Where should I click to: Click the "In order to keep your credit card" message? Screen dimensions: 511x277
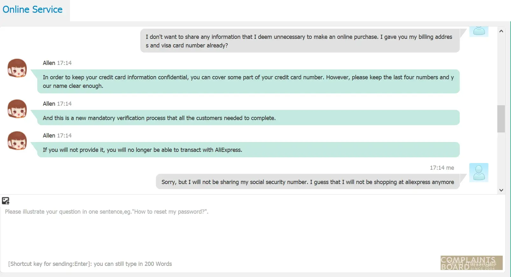click(248, 82)
